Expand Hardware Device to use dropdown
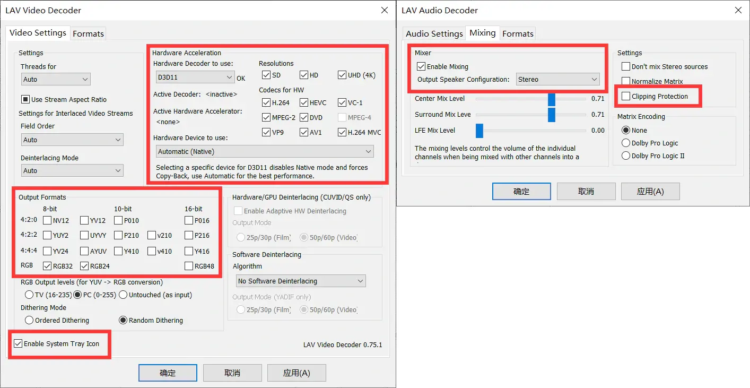This screenshot has height=388, width=750. coord(265,151)
